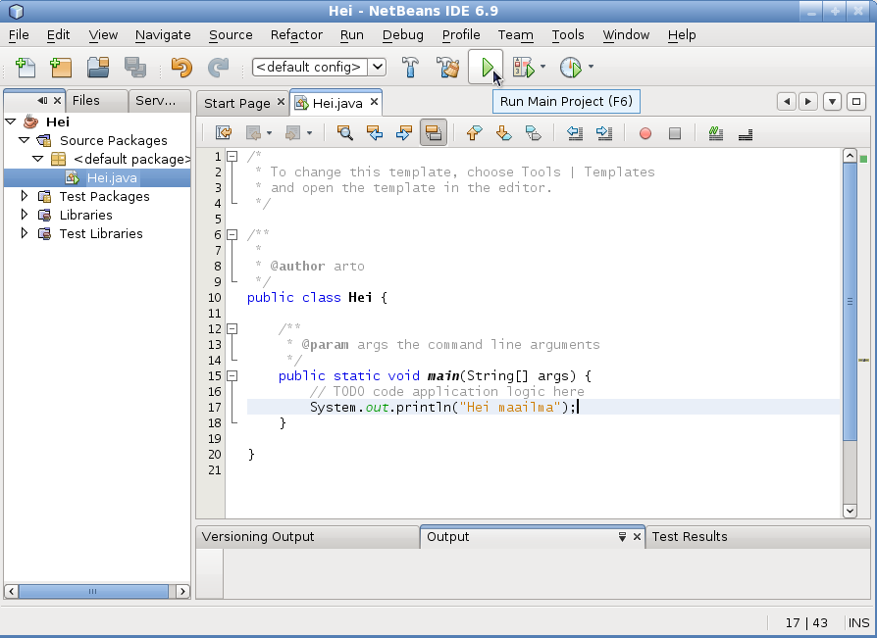Open the editor Forward history dropdown arrow

pyautogui.click(x=309, y=133)
